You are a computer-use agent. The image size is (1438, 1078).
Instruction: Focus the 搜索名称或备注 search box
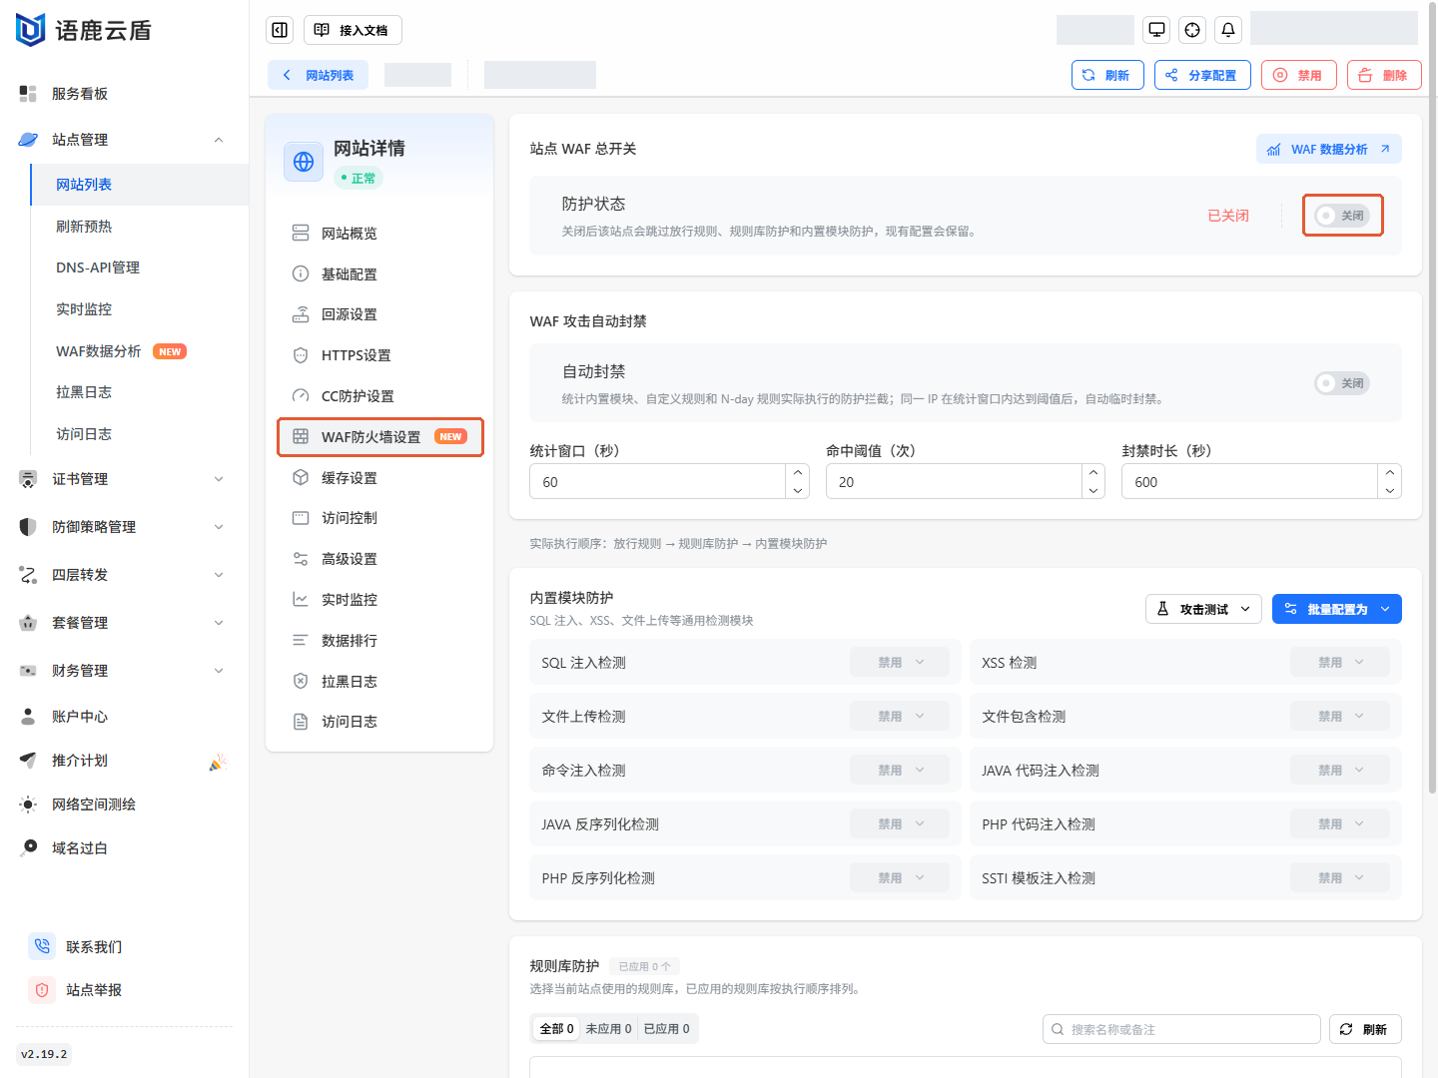click(x=1181, y=1029)
